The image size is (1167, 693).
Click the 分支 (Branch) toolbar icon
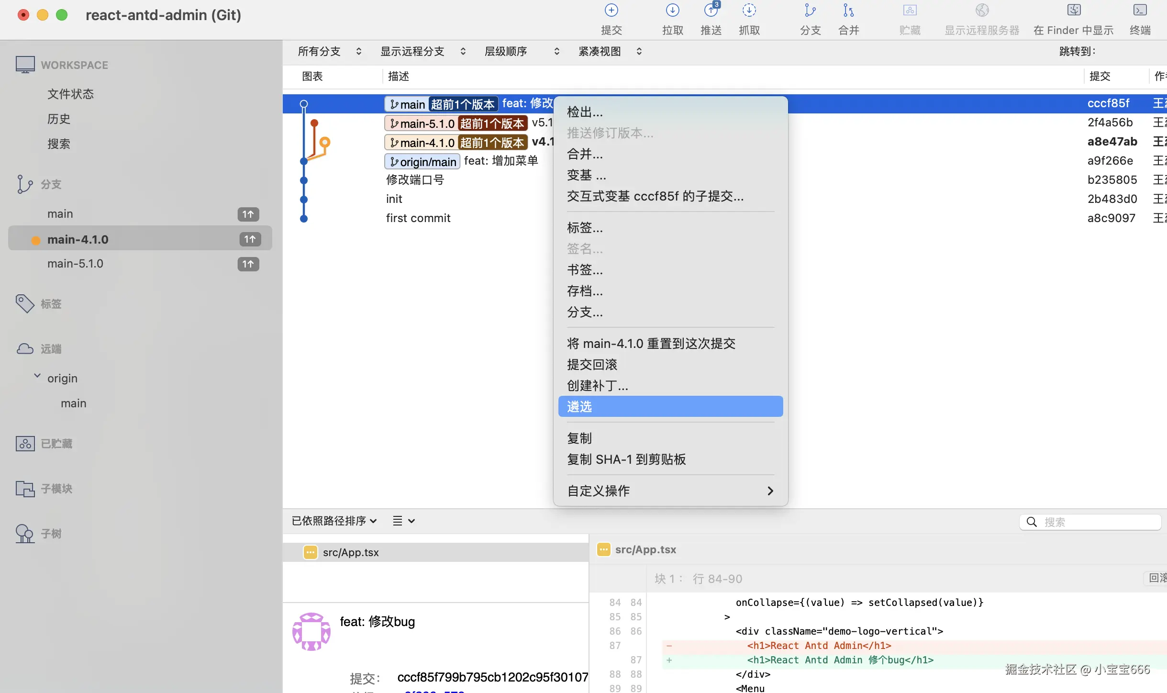click(810, 11)
